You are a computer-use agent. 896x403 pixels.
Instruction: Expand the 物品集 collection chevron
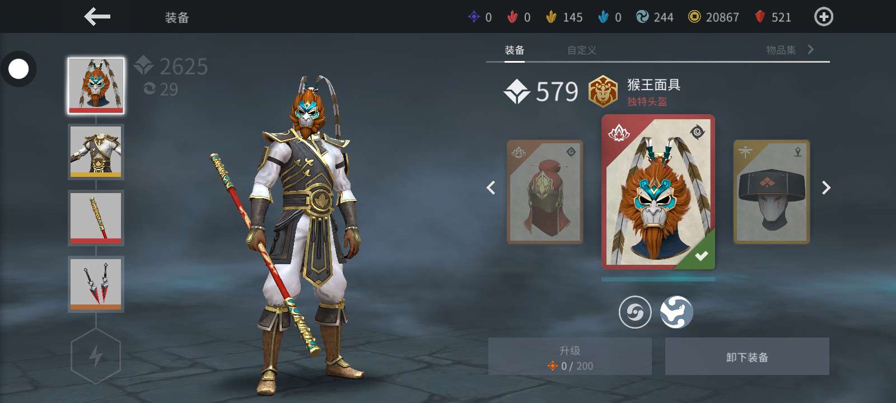[x=811, y=50]
